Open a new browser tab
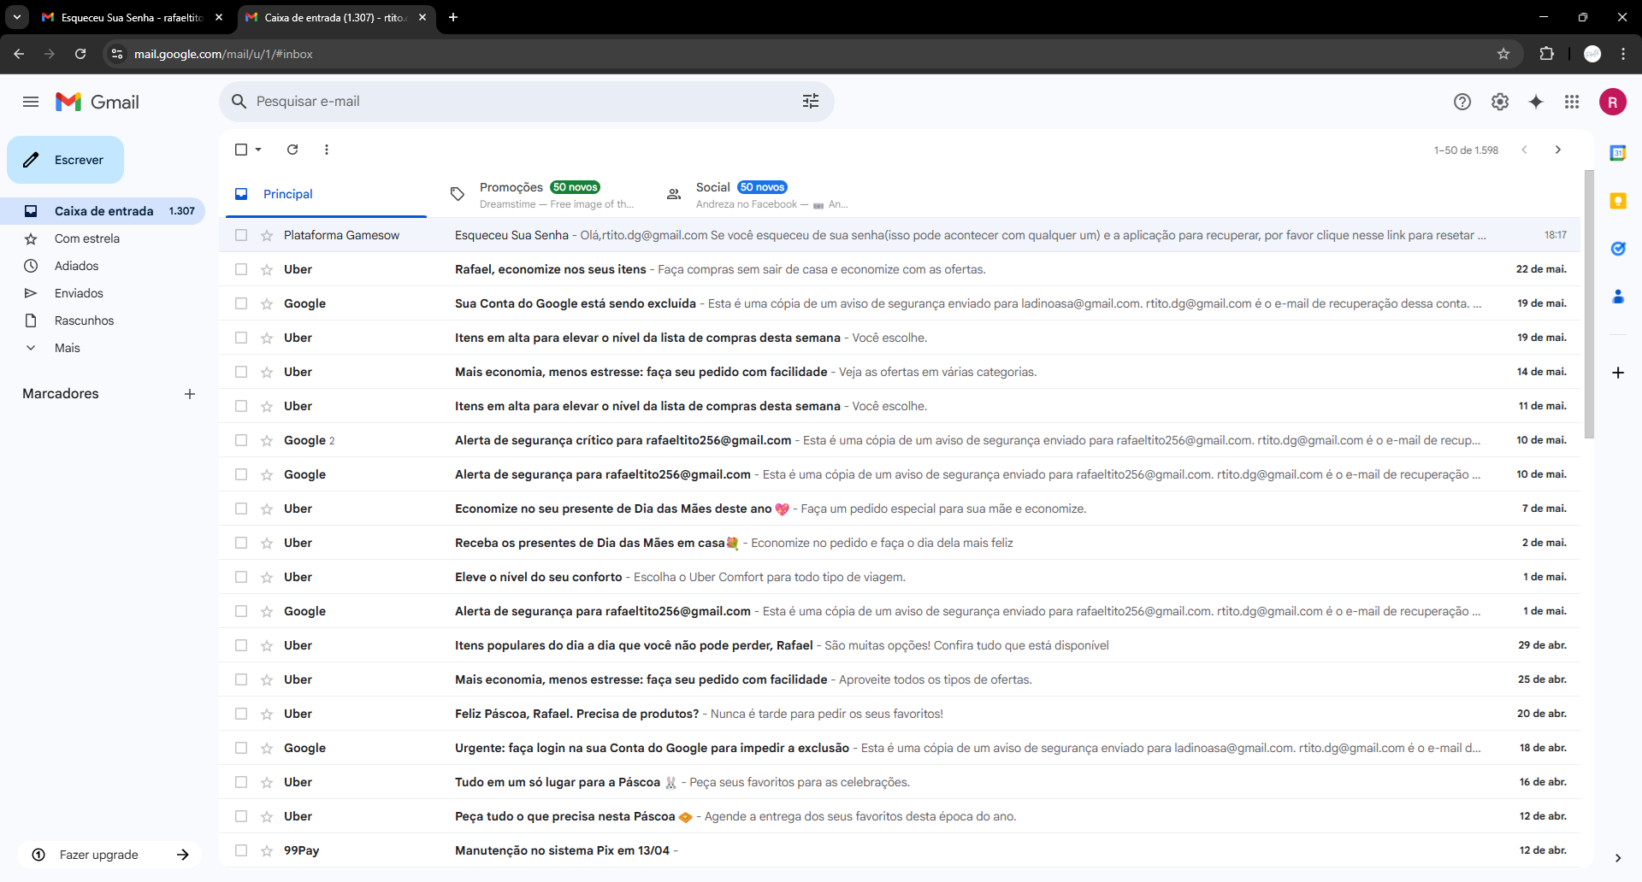The image size is (1642, 882). pyautogui.click(x=453, y=17)
